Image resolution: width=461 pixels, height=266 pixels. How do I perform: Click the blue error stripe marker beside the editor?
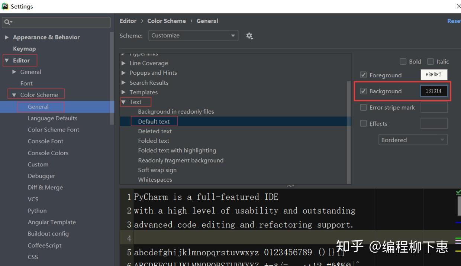point(458,222)
